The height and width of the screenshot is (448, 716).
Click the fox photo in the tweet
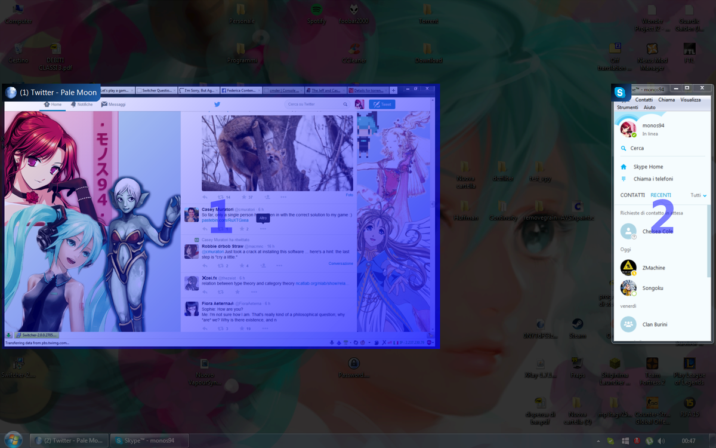coord(277,153)
